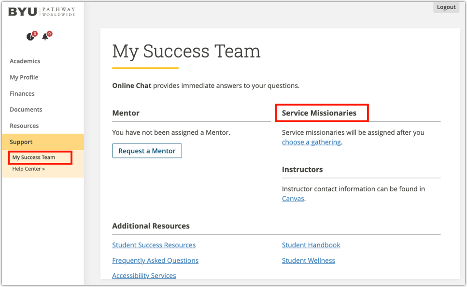
Task: Open the Accessibility Services link
Action: coord(143,275)
